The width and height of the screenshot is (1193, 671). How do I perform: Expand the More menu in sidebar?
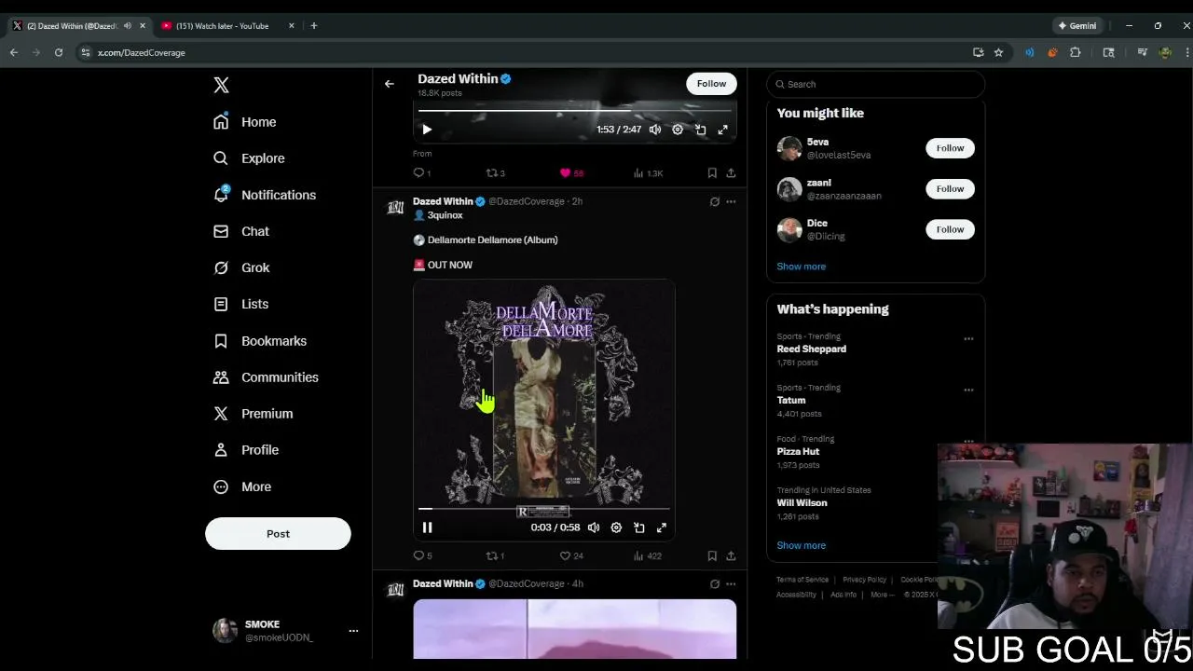242,486
